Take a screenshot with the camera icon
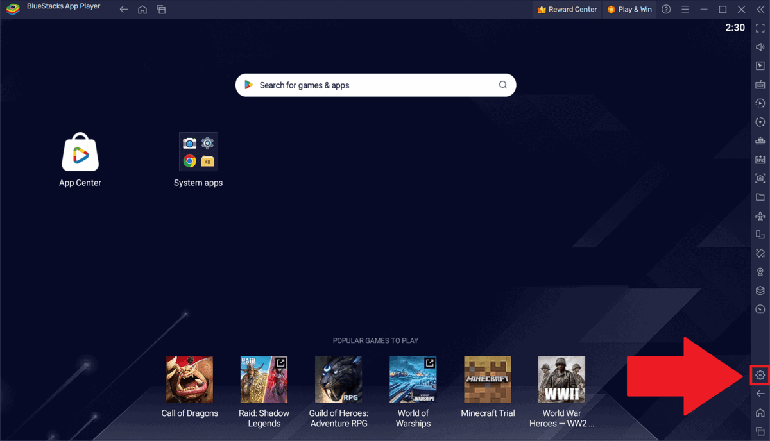This screenshot has width=770, height=441. point(760,178)
